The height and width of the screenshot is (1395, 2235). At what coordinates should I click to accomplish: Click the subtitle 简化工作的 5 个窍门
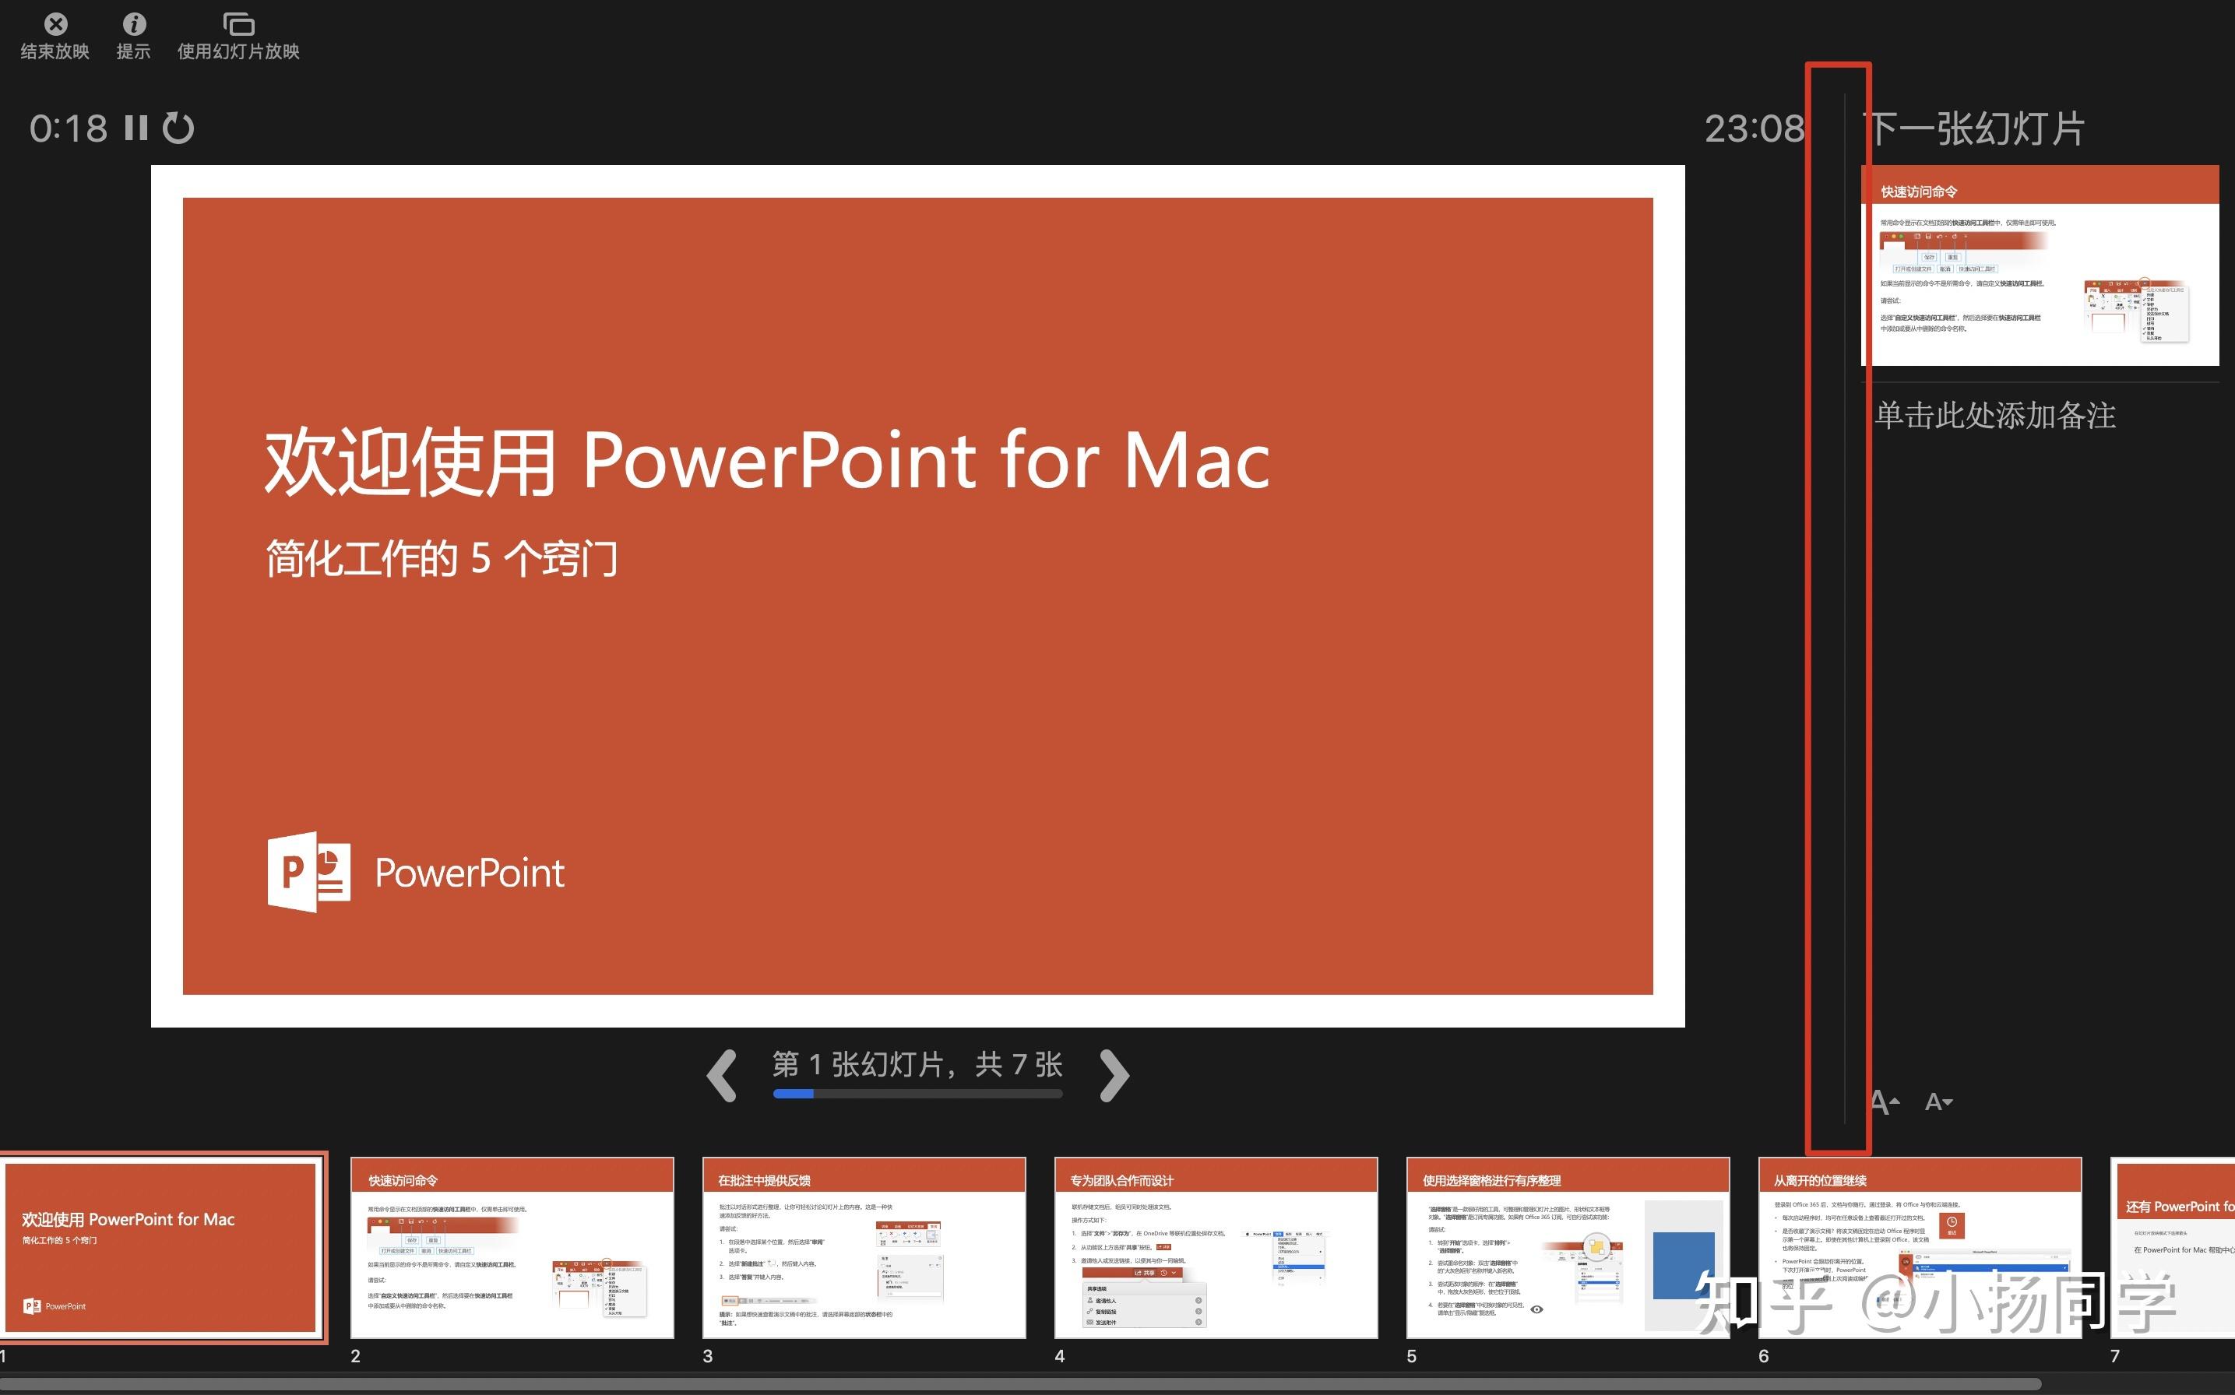tap(442, 558)
